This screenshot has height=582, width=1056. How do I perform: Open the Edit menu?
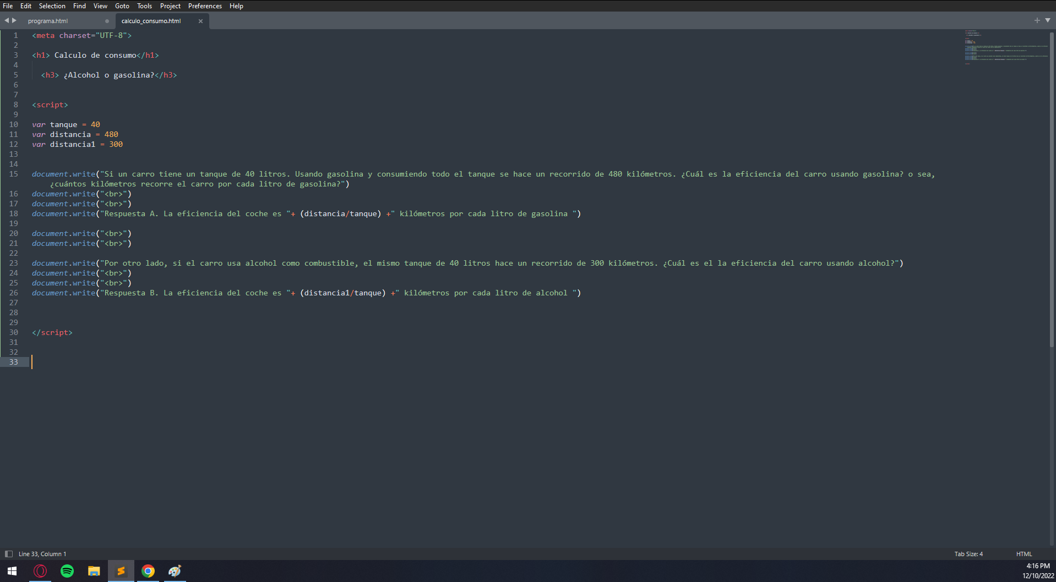(26, 6)
